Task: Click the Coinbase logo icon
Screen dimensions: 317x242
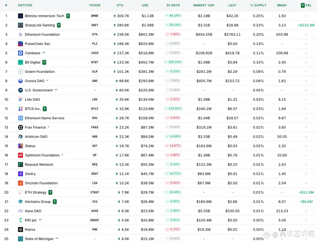Action: tap(21, 53)
